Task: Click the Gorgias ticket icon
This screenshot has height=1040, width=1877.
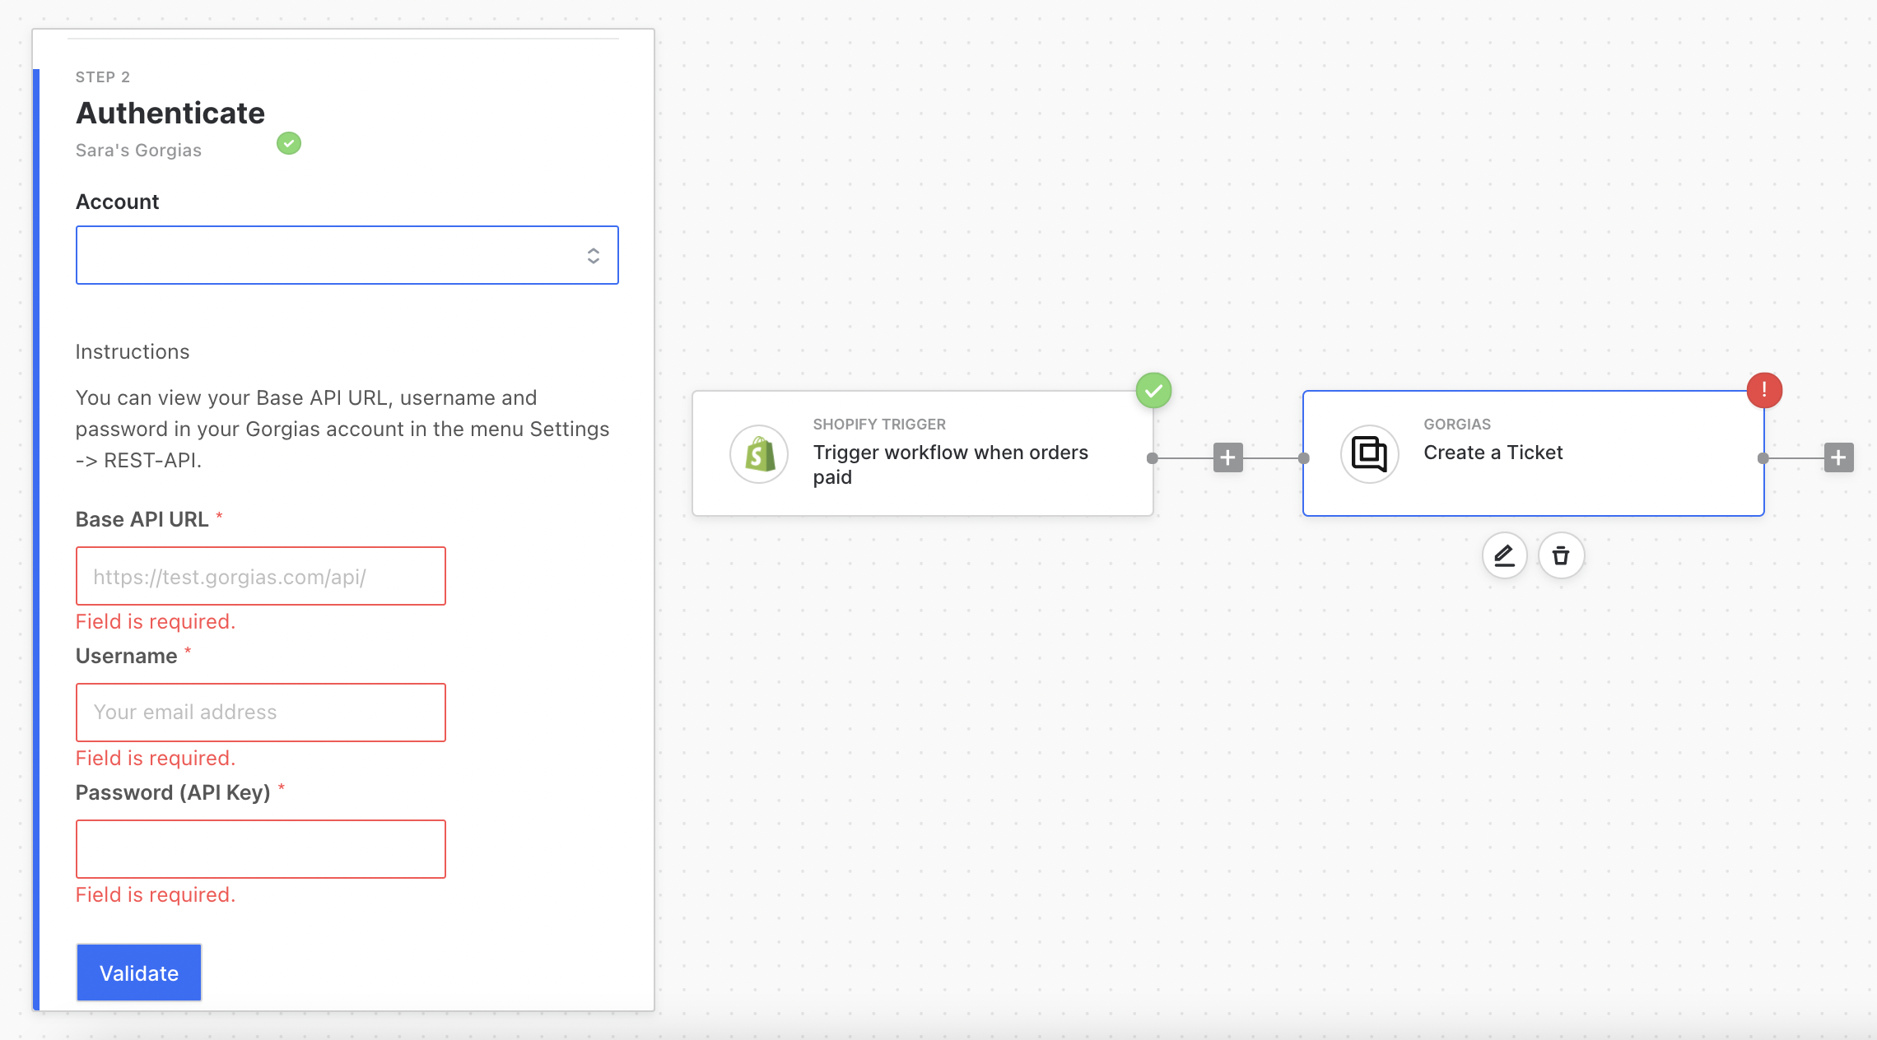Action: point(1369,454)
